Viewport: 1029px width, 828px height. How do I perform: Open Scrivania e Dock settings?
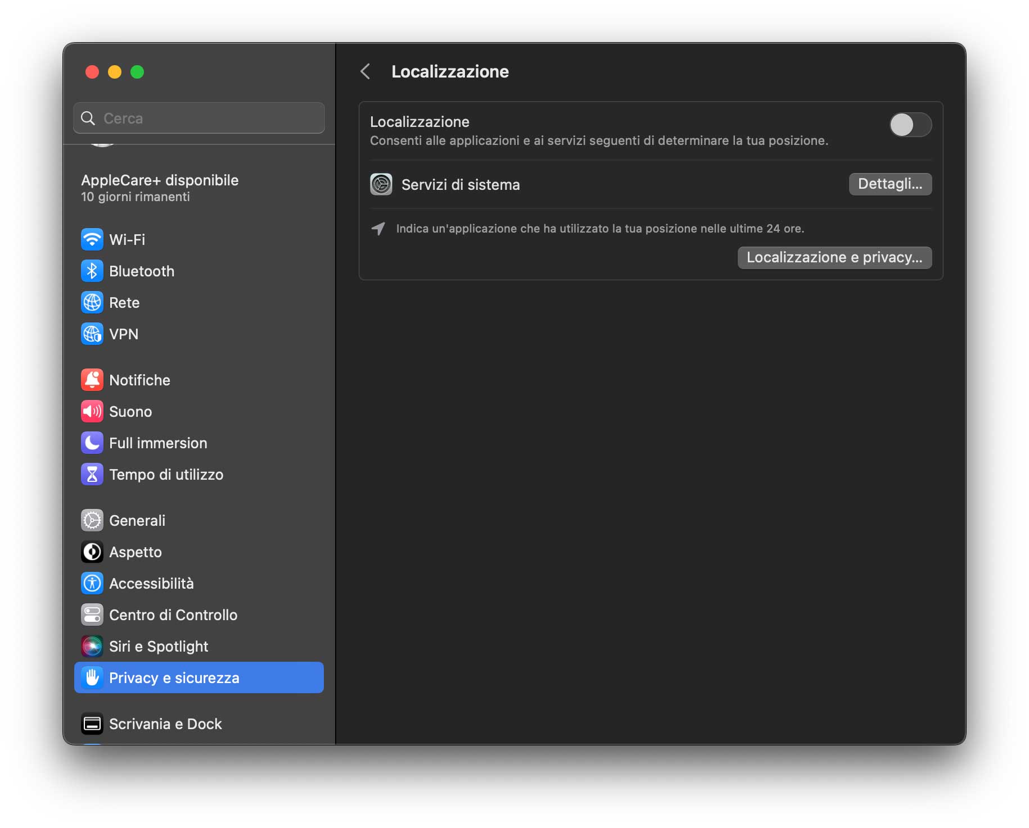click(165, 724)
